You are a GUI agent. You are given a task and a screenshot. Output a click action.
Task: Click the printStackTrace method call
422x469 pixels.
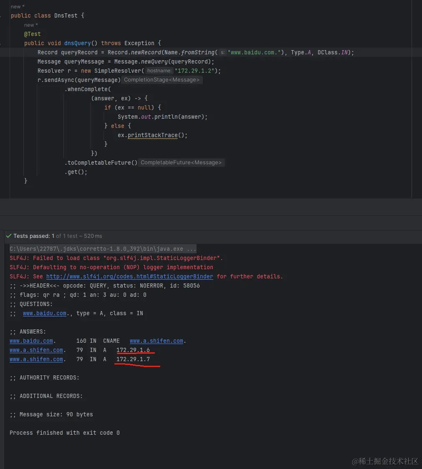(x=153, y=135)
